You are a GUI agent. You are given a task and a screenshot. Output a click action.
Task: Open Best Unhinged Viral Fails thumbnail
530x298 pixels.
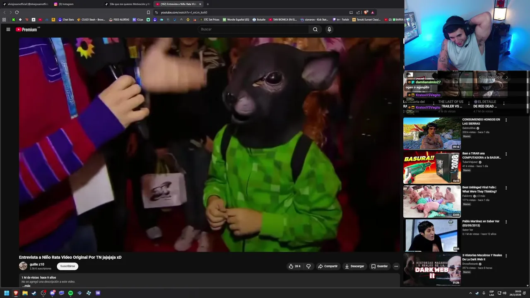432,201
